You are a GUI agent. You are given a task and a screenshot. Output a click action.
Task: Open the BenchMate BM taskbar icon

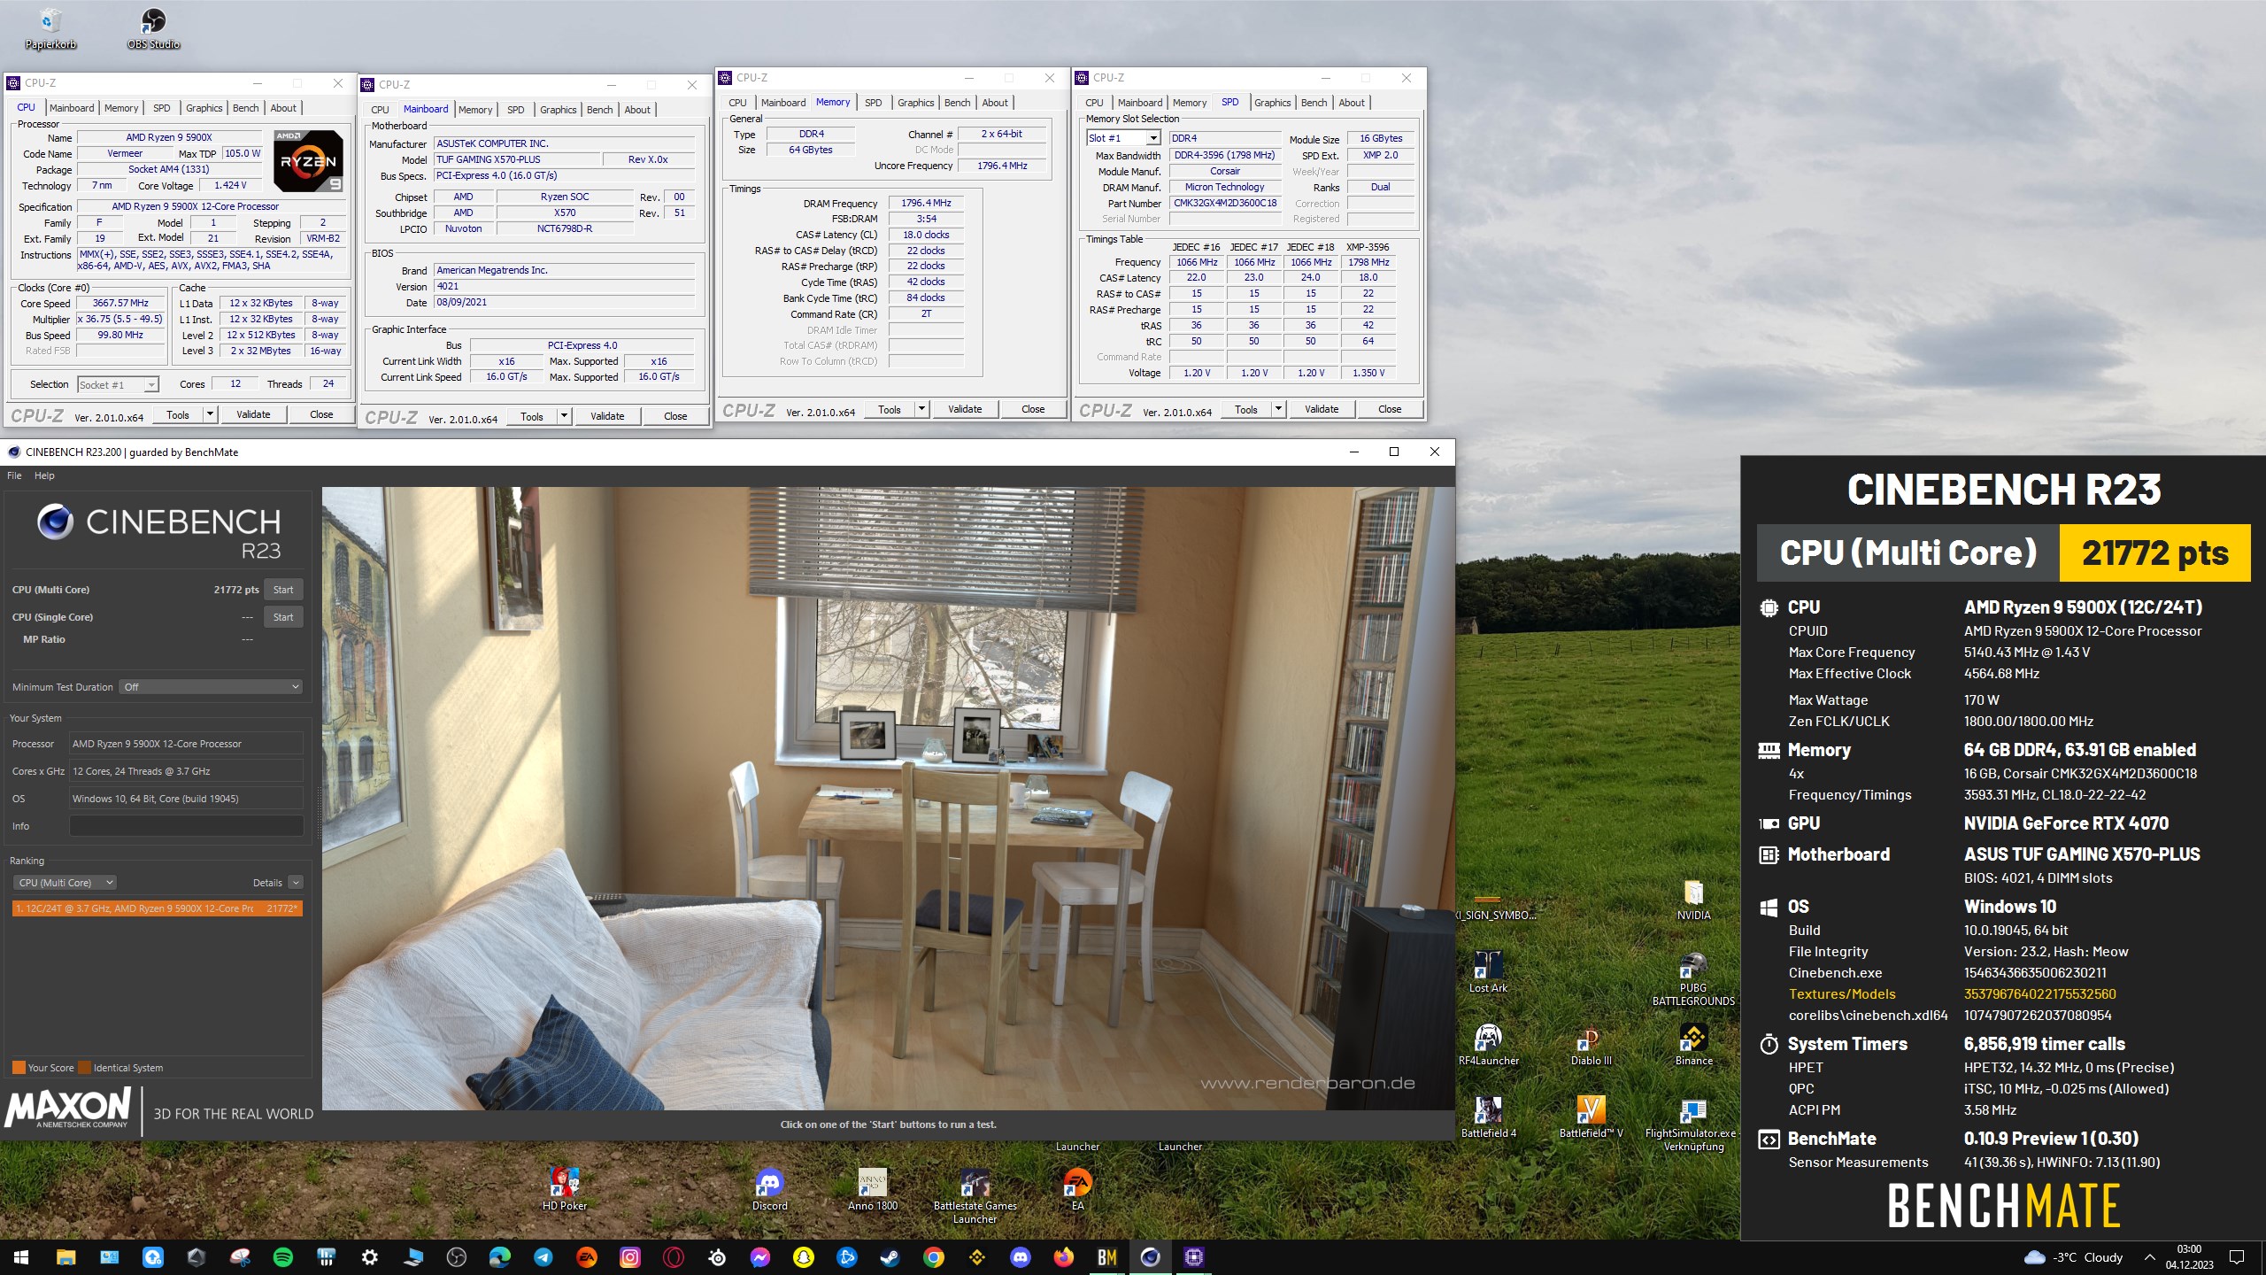(x=1107, y=1257)
